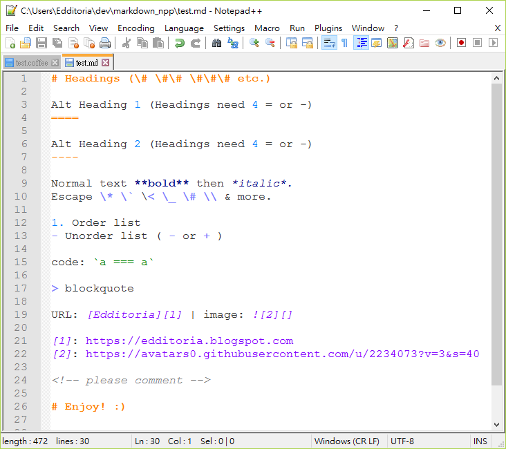Click the Close document toolbar icon
The image size is (506, 449).
73,43
